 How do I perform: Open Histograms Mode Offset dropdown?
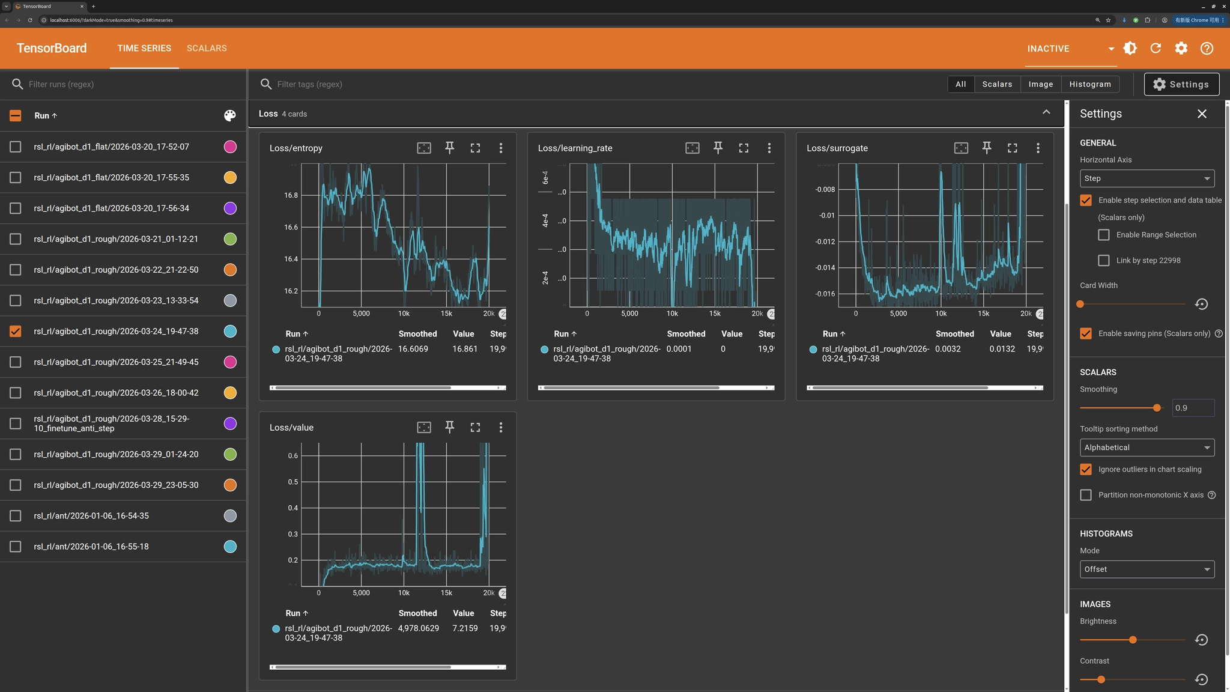point(1147,569)
